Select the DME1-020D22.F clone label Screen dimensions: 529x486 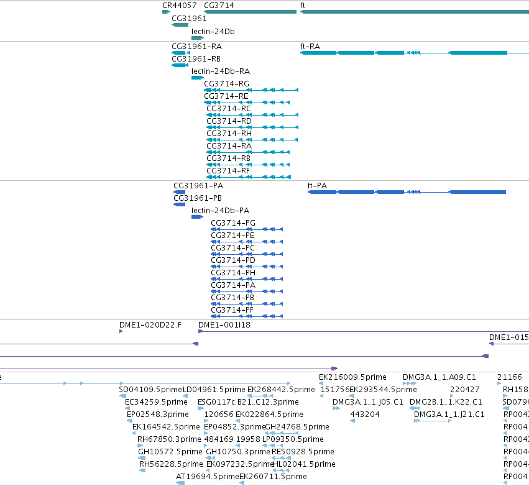pos(150,325)
